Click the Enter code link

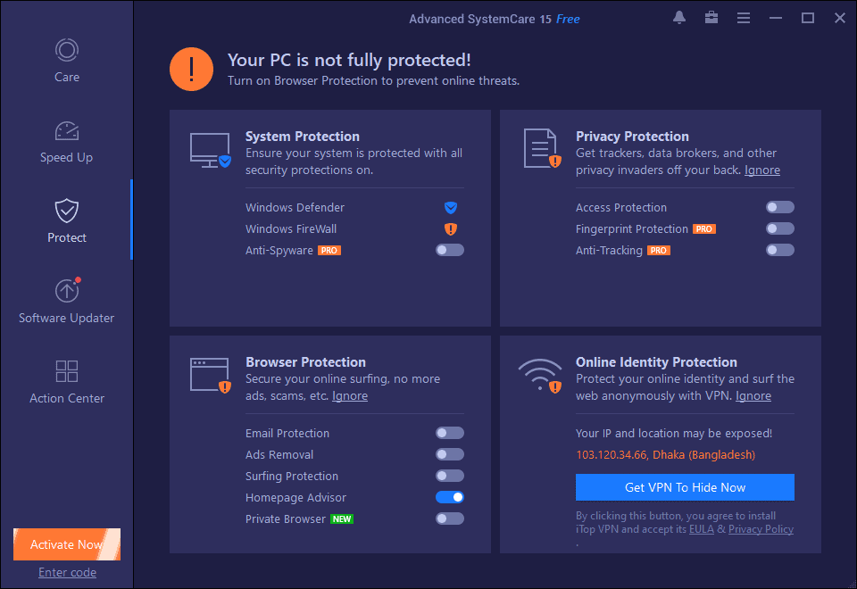[x=67, y=573]
